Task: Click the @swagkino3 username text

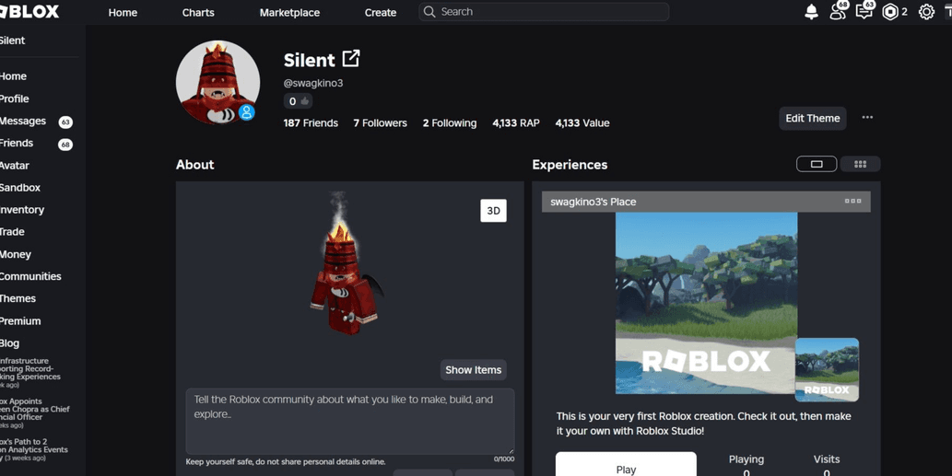Action: point(313,83)
